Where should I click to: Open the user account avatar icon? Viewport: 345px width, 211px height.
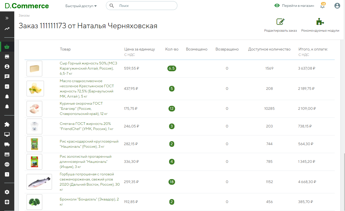point(337,6)
